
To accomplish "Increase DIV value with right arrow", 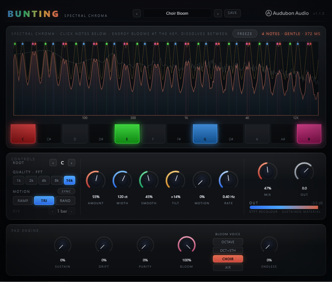I will pyautogui.click(x=72, y=211).
